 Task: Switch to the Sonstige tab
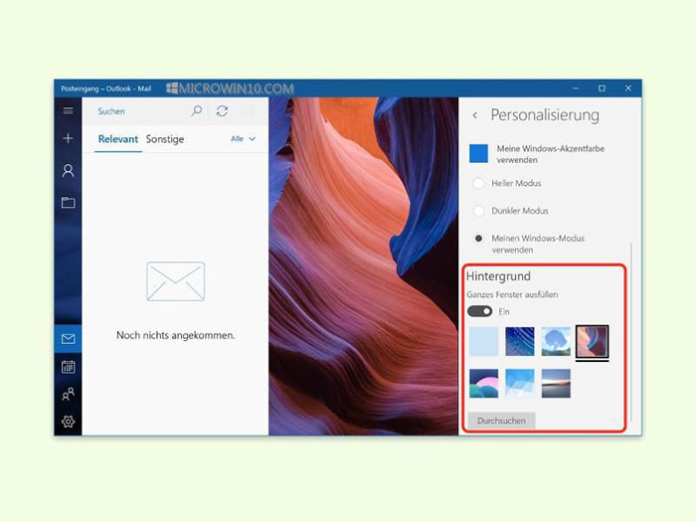tap(165, 139)
